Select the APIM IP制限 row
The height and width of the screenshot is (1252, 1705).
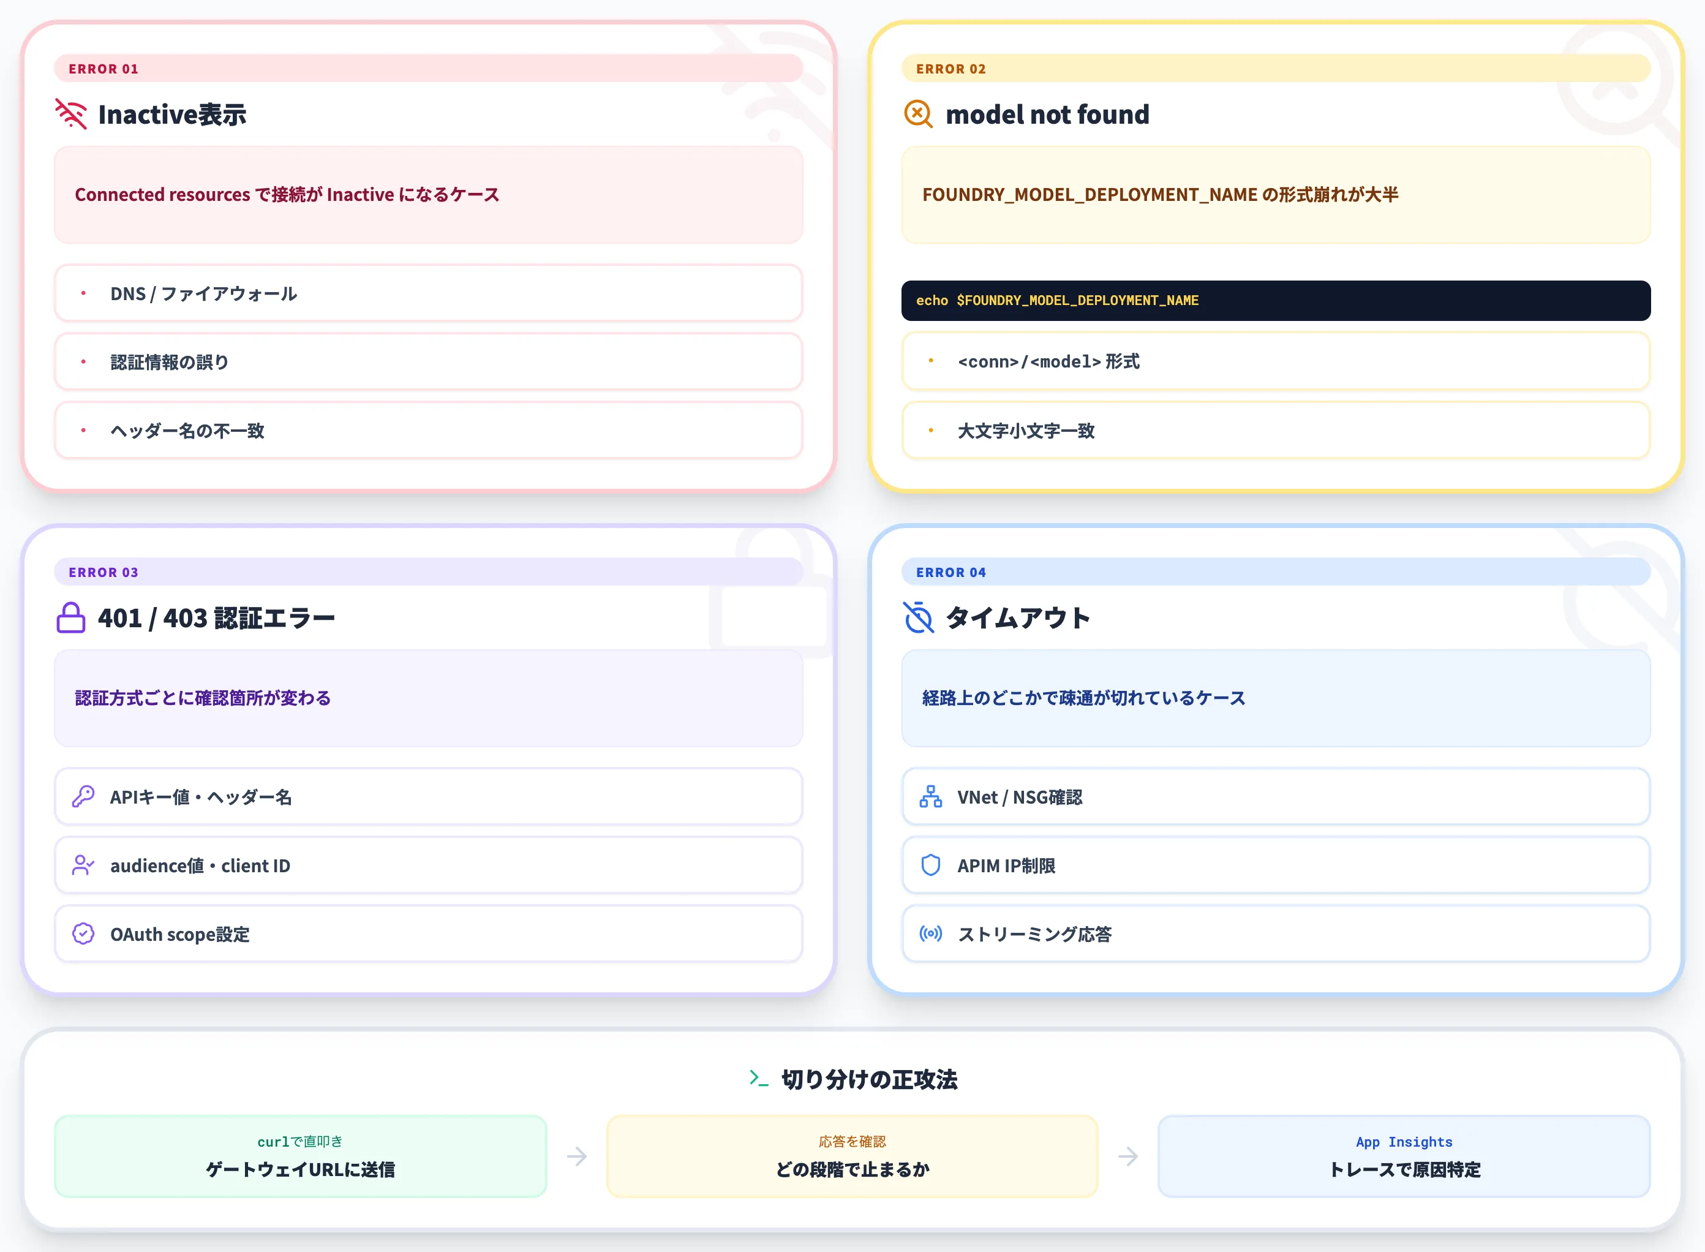pyautogui.click(x=1276, y=865)
